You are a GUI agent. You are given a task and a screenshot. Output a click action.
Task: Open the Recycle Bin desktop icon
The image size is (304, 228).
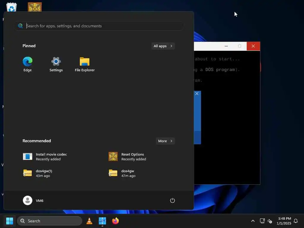(x=12, y=7)
